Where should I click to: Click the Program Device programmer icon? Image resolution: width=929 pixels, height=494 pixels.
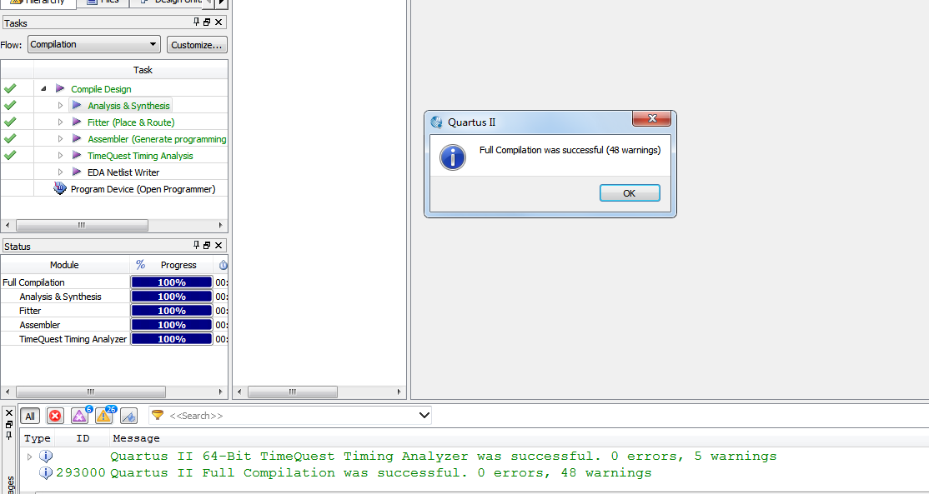click(x=60, y=189)
